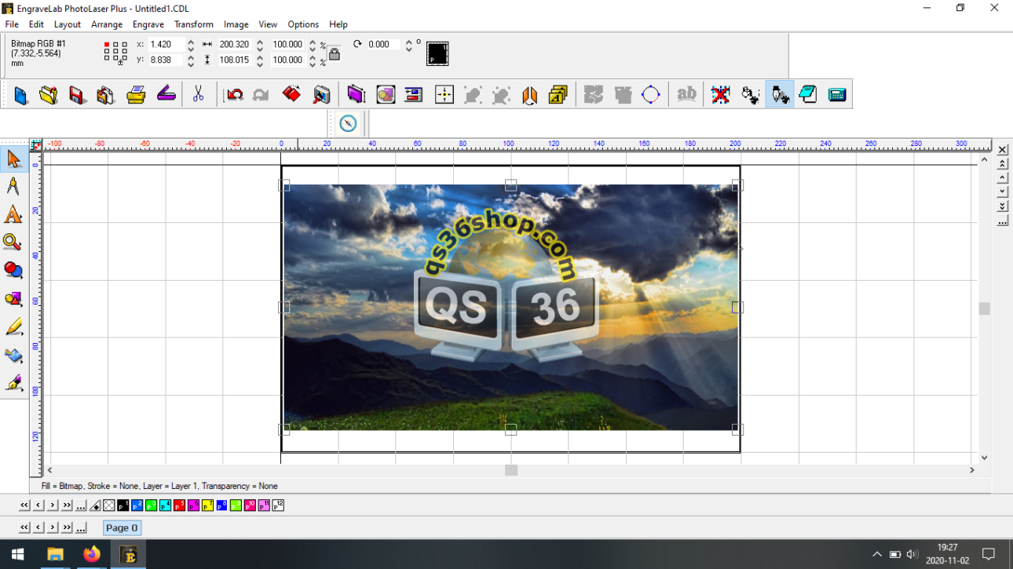Click the Redo arrow icon
The width and height of the screenshot is (1013, 569).
coord(261,95)
